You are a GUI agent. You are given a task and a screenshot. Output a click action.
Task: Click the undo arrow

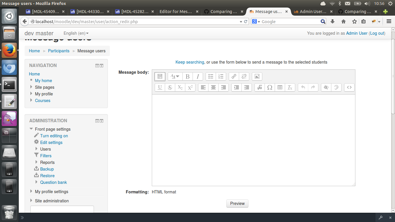pyautogui.click(x=303, y=87)
